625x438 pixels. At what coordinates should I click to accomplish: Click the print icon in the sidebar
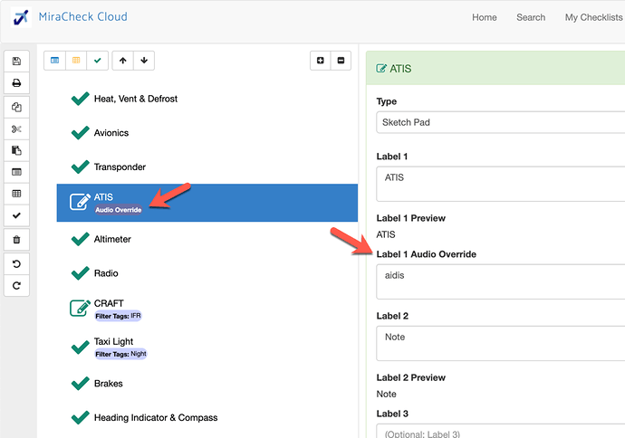tap(16, 83)
